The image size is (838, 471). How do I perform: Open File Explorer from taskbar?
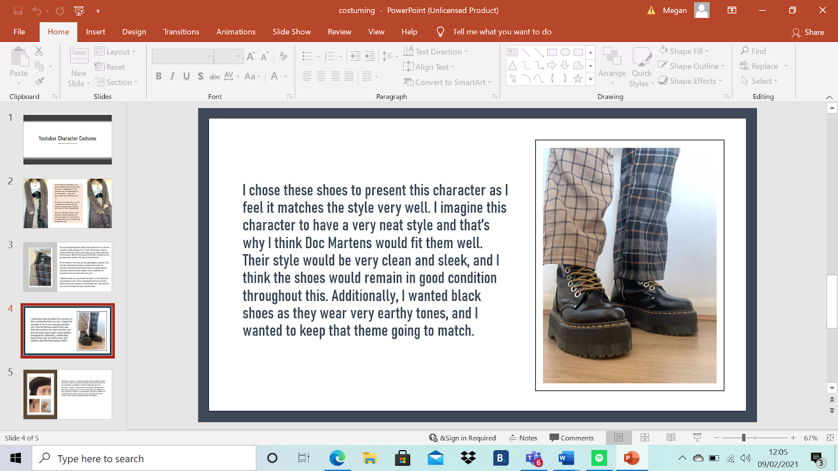click(x=370, y=458)
